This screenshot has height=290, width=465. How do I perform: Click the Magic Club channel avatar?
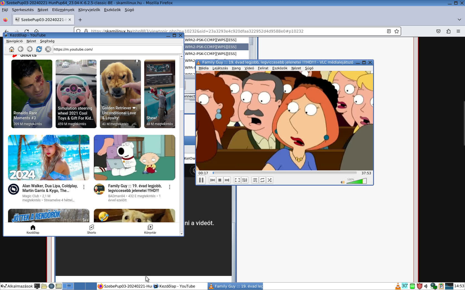[x=14, y=189]
